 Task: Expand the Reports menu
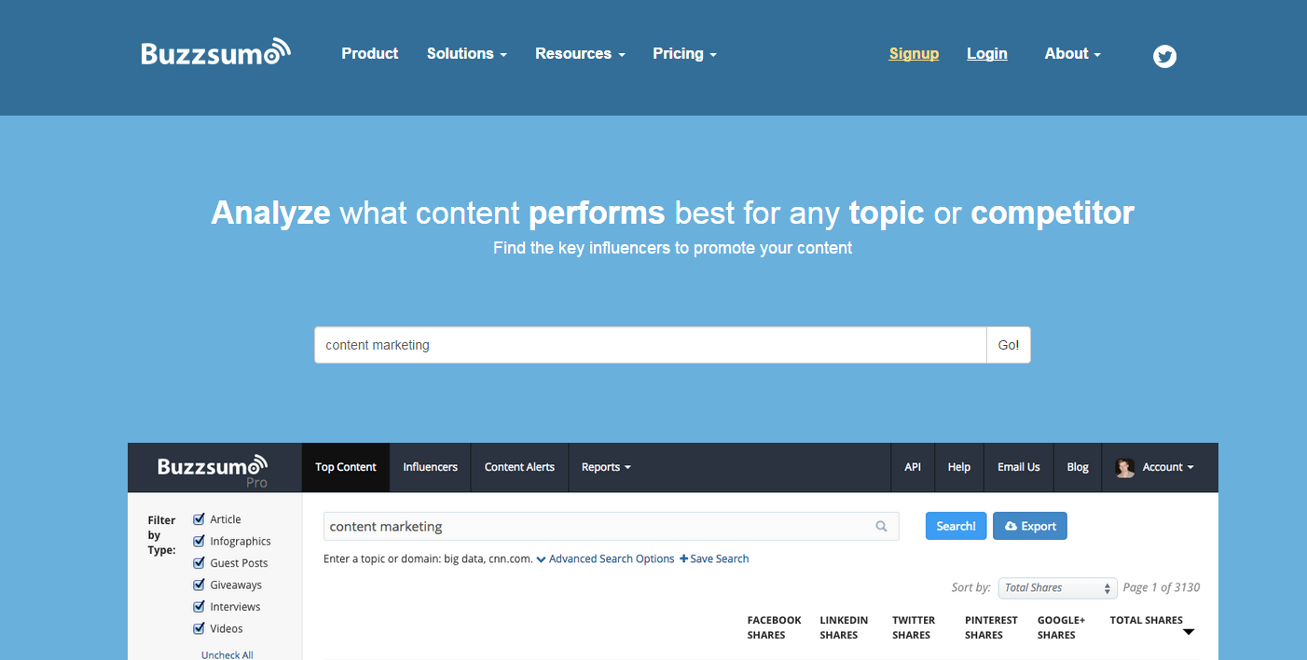tap(606, 467)
